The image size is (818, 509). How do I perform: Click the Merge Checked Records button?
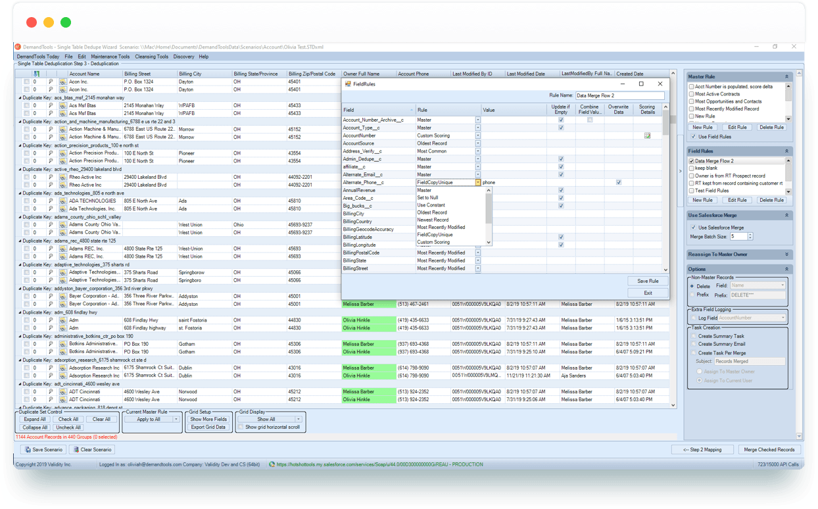point(769,450)
